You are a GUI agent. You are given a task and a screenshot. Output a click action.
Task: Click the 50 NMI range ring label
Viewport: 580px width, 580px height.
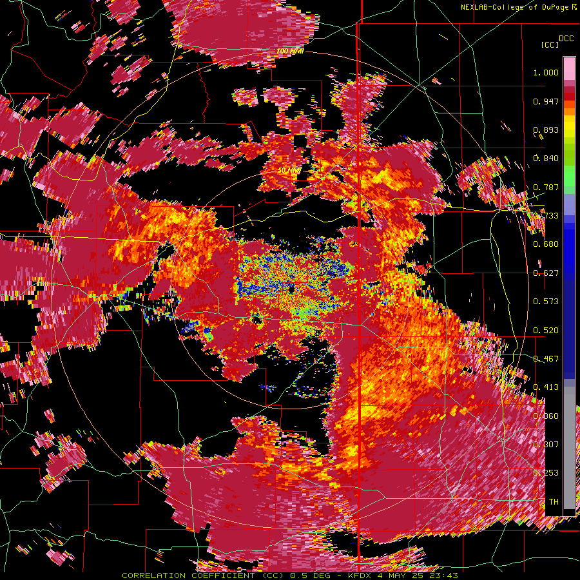pyautogui.click(x=289, y=171)
